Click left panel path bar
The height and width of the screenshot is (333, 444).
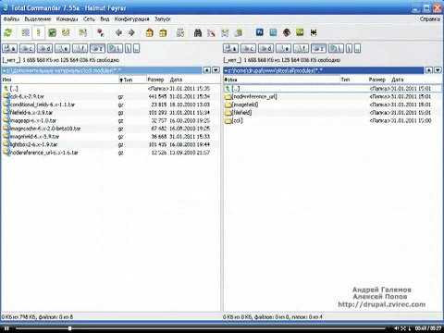click(102, 70)
